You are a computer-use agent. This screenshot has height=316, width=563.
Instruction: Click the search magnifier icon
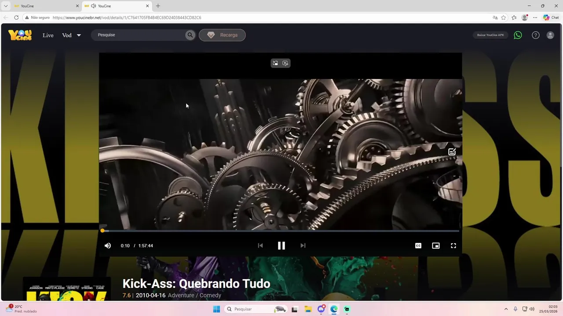[x=190, y=35]
